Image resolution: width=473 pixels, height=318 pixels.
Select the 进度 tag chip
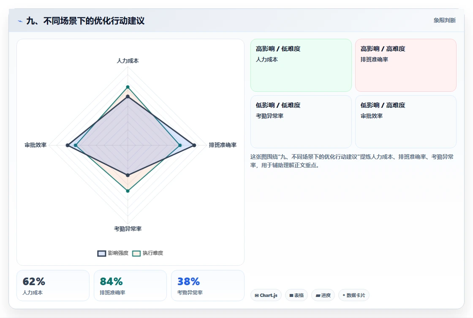click(x=323, y=295)
